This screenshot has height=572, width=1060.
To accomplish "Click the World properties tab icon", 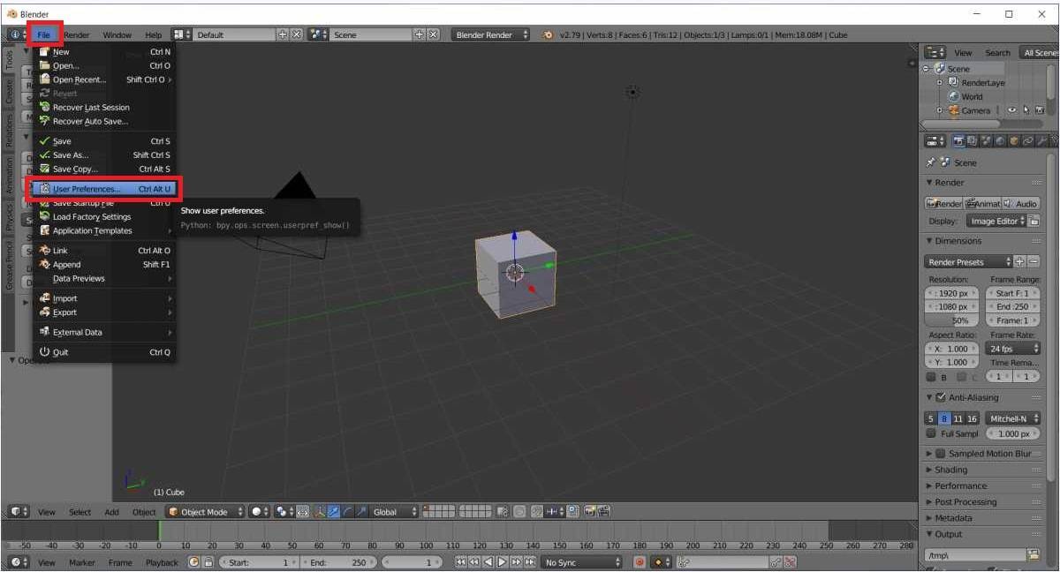I will 1001,140.
